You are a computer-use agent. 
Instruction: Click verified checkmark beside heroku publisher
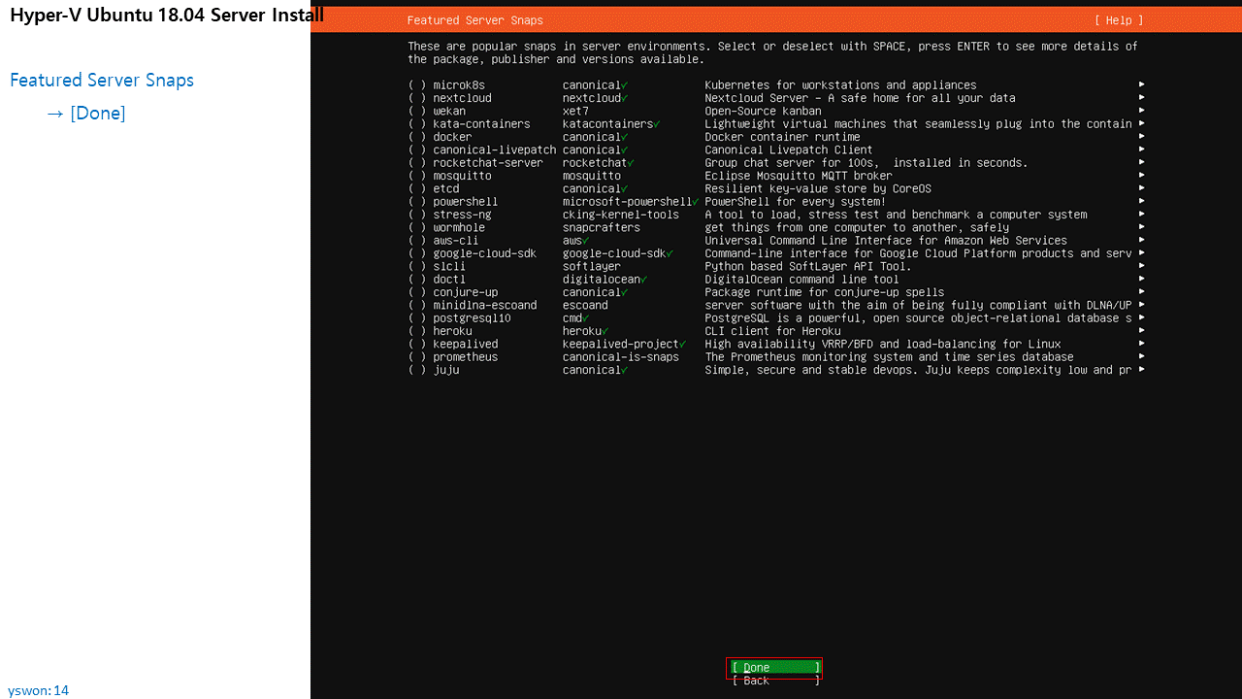(605, 331)
